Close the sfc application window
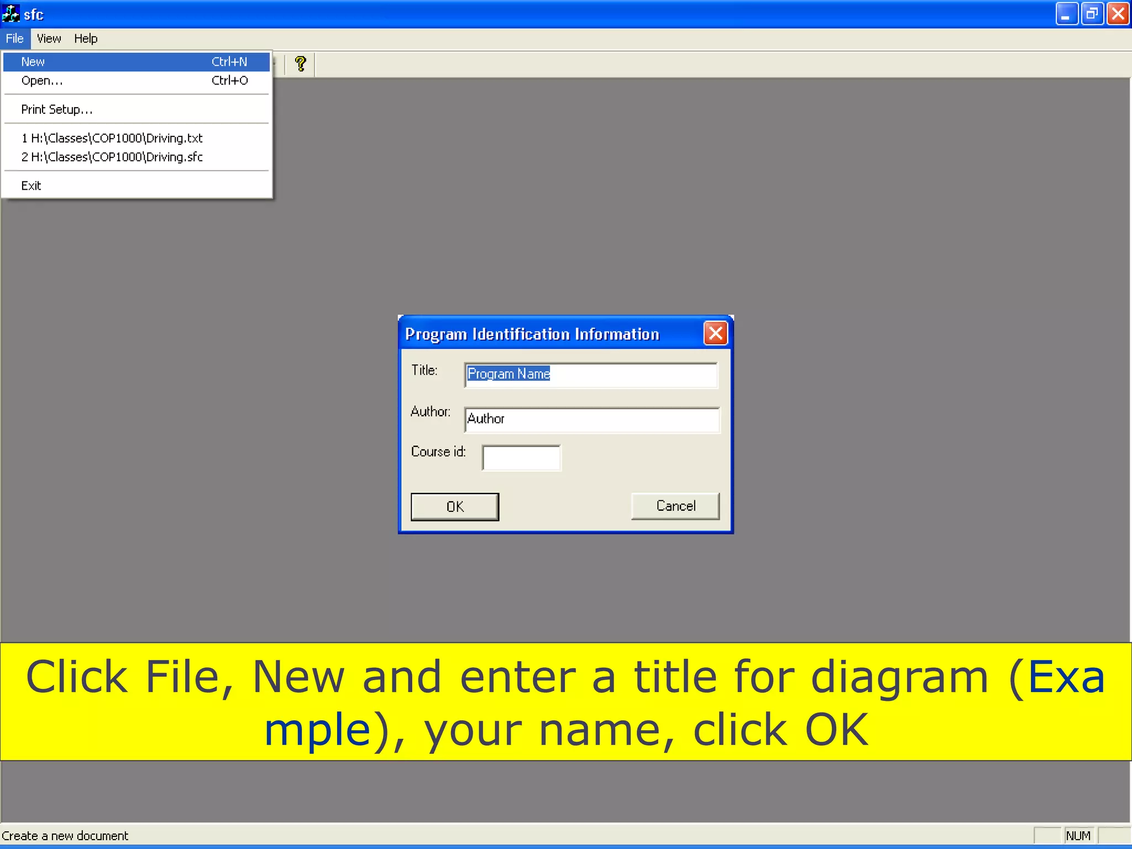 (1118, 14)
